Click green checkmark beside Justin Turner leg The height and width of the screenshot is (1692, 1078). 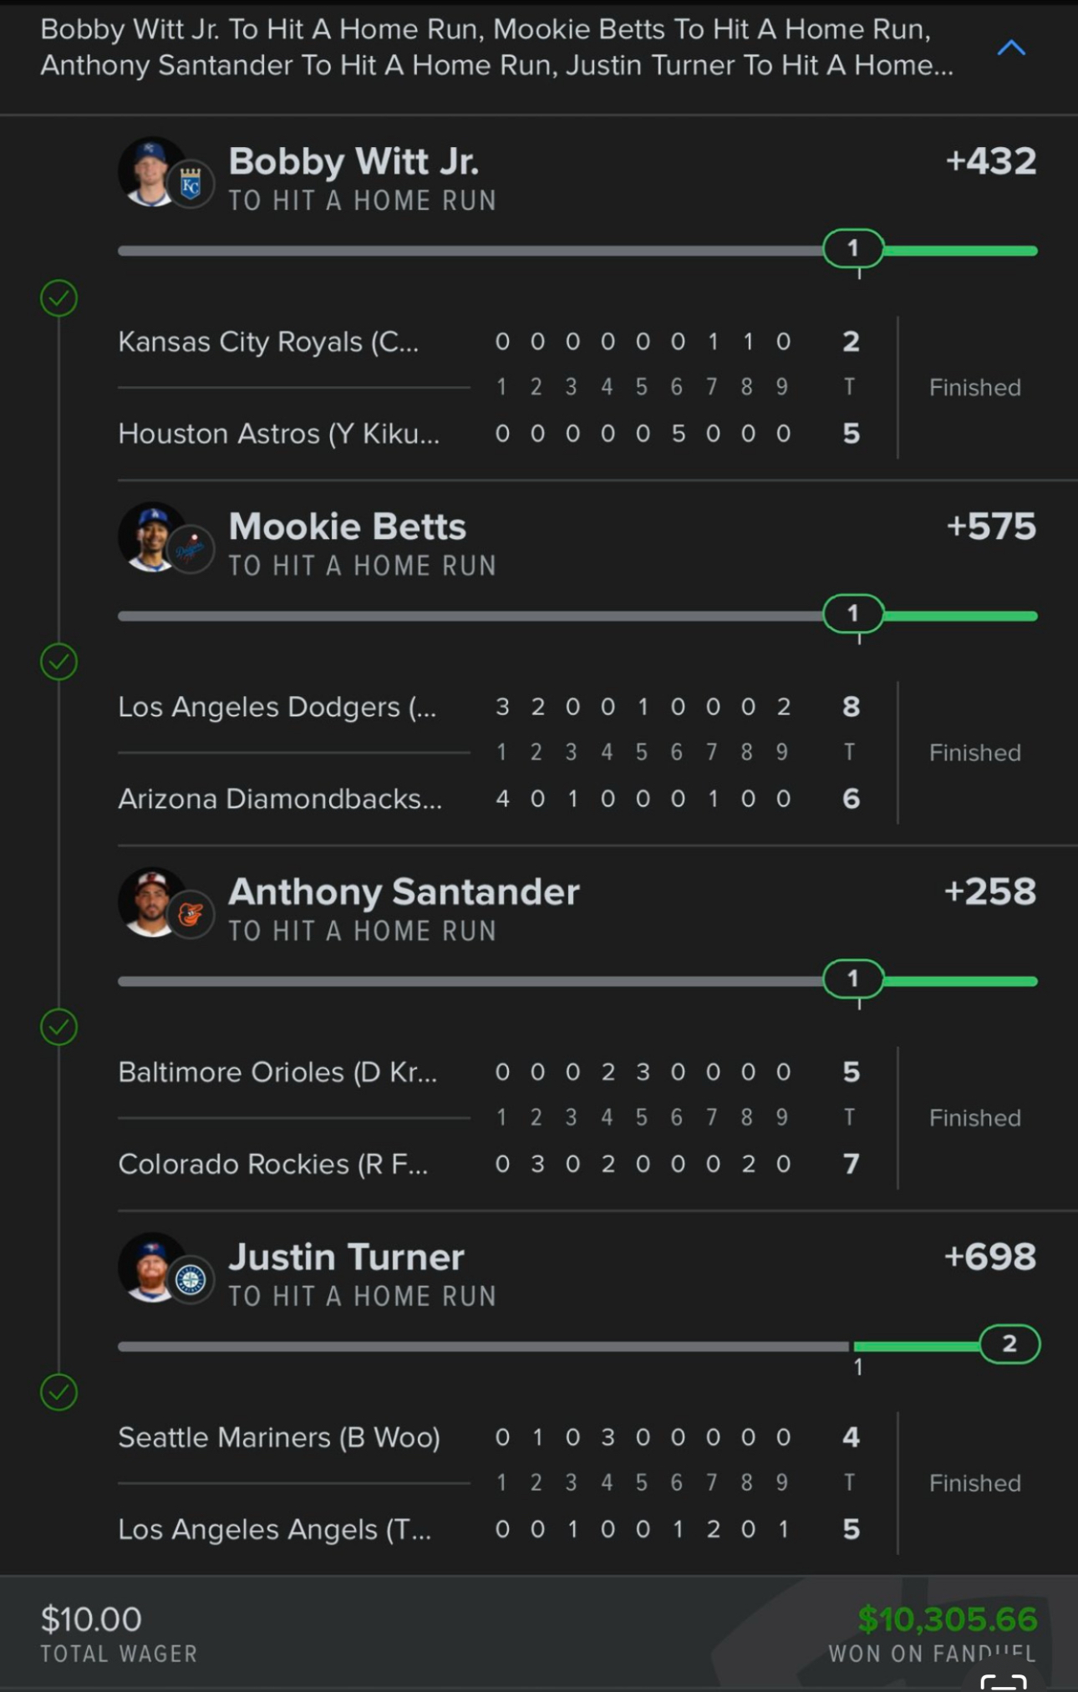58,1392
